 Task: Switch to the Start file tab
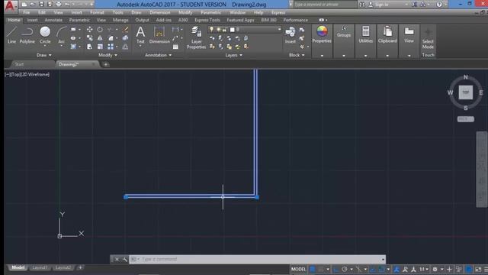coord(19,64)
